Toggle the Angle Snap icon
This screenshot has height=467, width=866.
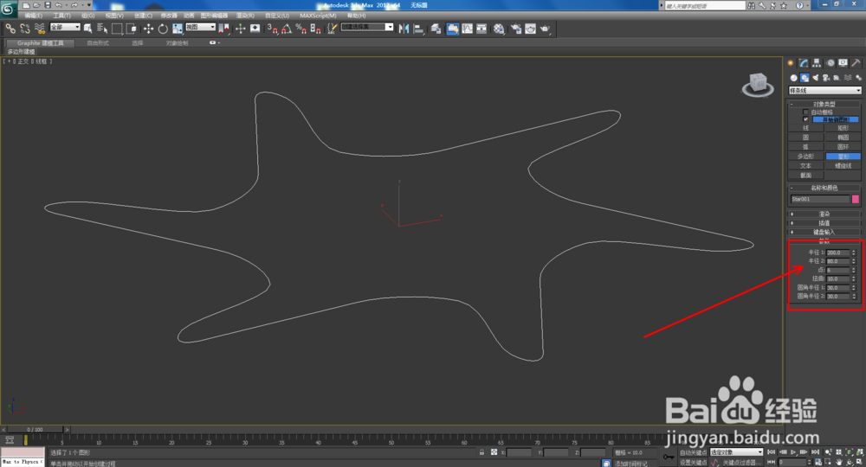click(287, 29)
